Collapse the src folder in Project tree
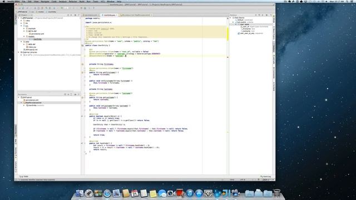This screenshot has height=200, width=356. [x=22, y=26]
